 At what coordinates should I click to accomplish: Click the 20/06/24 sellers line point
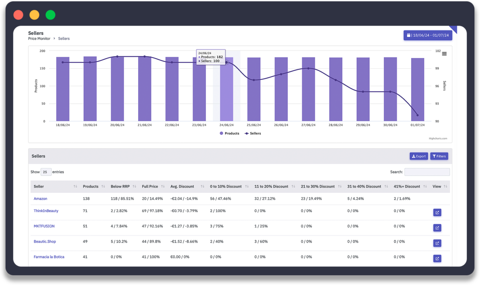click(117, 57)
